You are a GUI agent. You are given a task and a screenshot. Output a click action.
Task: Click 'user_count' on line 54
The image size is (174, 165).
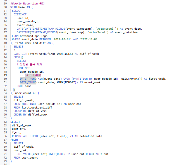pyautogui.click(x=23, y=93)
